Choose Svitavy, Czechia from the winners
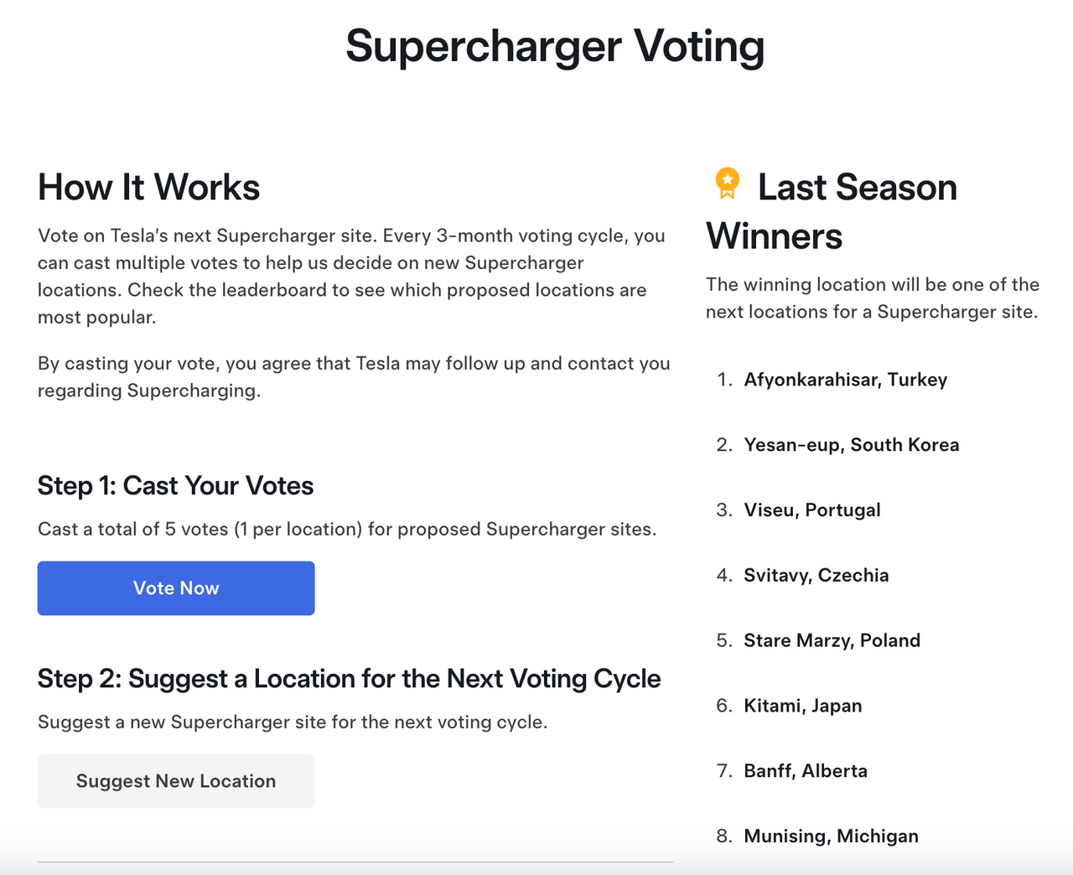Viewport: 1073px width, 875px height. tap(816, 576)
